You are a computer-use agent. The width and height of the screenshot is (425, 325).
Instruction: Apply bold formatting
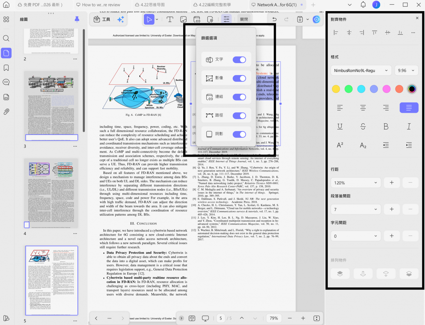point(386,127)
